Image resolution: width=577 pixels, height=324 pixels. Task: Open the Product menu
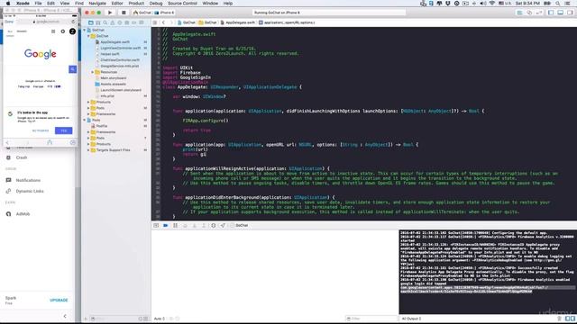pyautogui.click(x=136, y=4)
